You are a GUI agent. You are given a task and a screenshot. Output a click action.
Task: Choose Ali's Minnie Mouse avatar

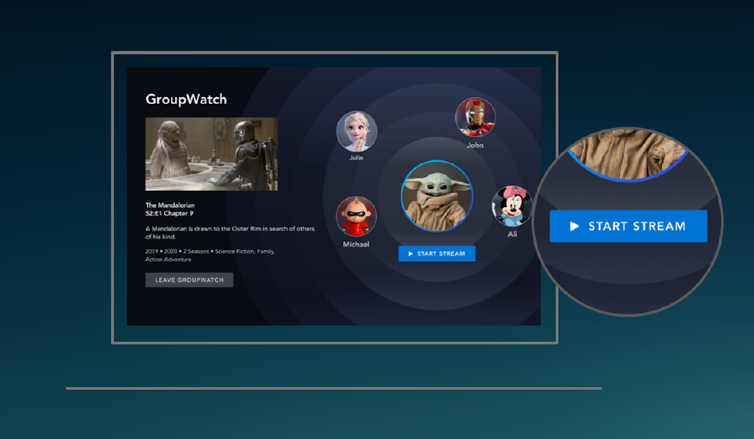point(511,206)
